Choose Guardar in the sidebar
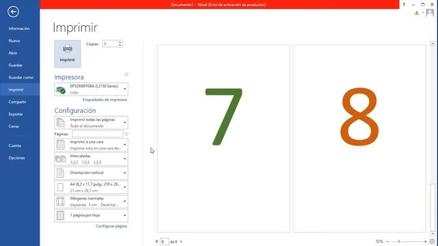Image resolution: width=438 pixels, height=246 pixels. (15, 66)
